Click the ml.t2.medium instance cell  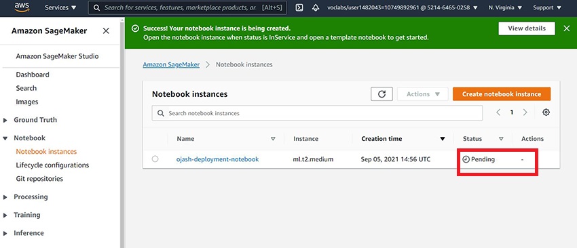(x=313, y=159)
